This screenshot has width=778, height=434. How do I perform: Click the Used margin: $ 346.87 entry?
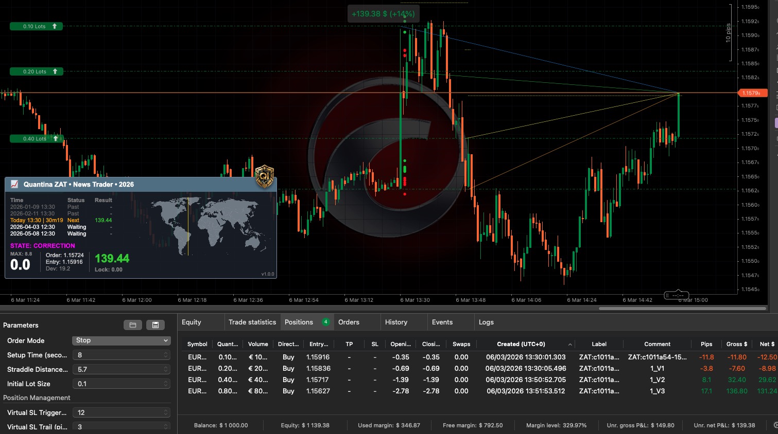pyautogui.click(x=389, y=425)
